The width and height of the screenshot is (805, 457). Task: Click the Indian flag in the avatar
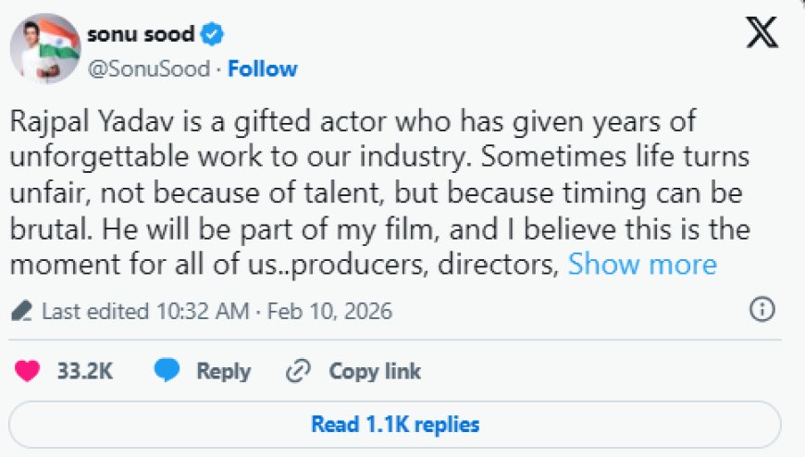35,46
